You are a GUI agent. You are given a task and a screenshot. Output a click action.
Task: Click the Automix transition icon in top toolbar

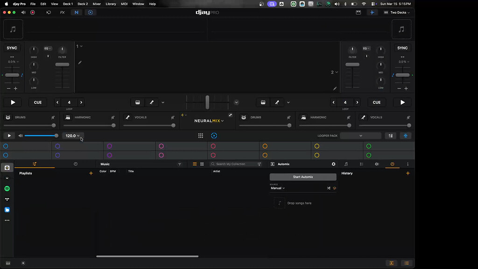pos(49,13)
